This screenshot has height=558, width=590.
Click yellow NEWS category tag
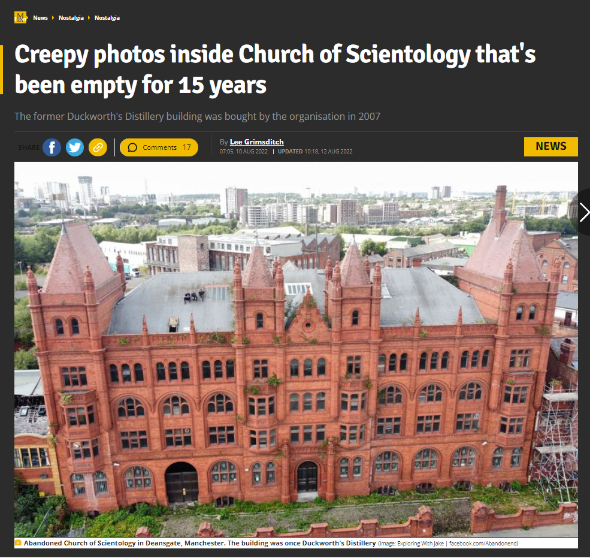[551, 146]
